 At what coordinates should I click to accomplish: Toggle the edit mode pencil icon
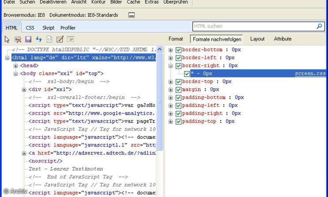click(60, 39)
